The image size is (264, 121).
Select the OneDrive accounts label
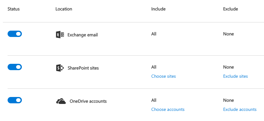(x=88, y=101)
